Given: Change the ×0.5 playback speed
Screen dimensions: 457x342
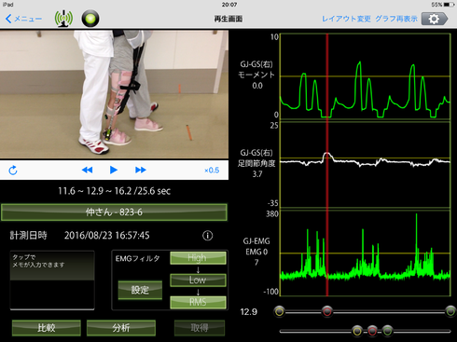Looking at the screenshot, I should pyautogui.click(x=212, y=171).
